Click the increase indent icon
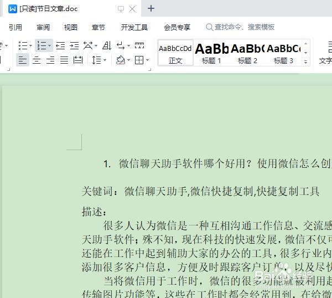The height and width of the screenshot is (298, 332). [74, 45]
